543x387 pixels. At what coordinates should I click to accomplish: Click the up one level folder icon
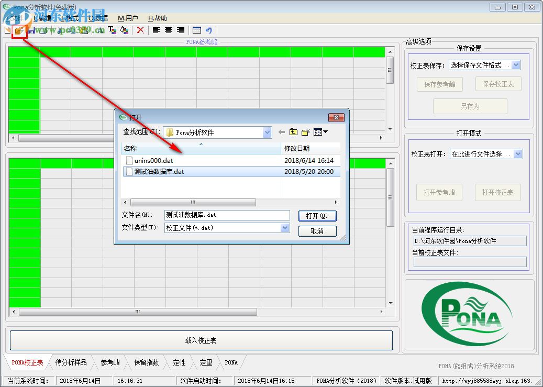[x=293, y=132]
